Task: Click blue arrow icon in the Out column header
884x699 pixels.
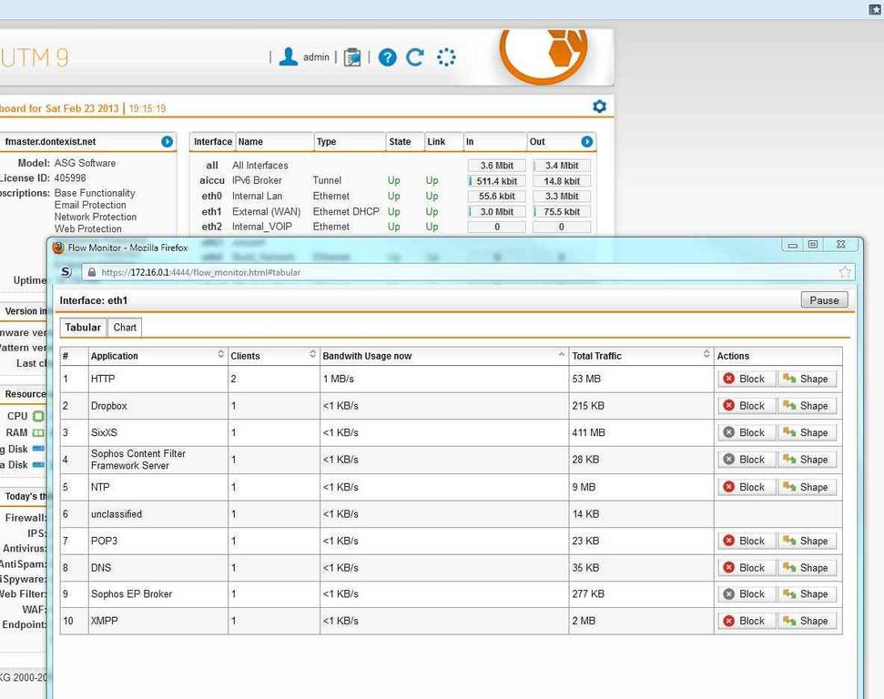Action: pos(587,141)
